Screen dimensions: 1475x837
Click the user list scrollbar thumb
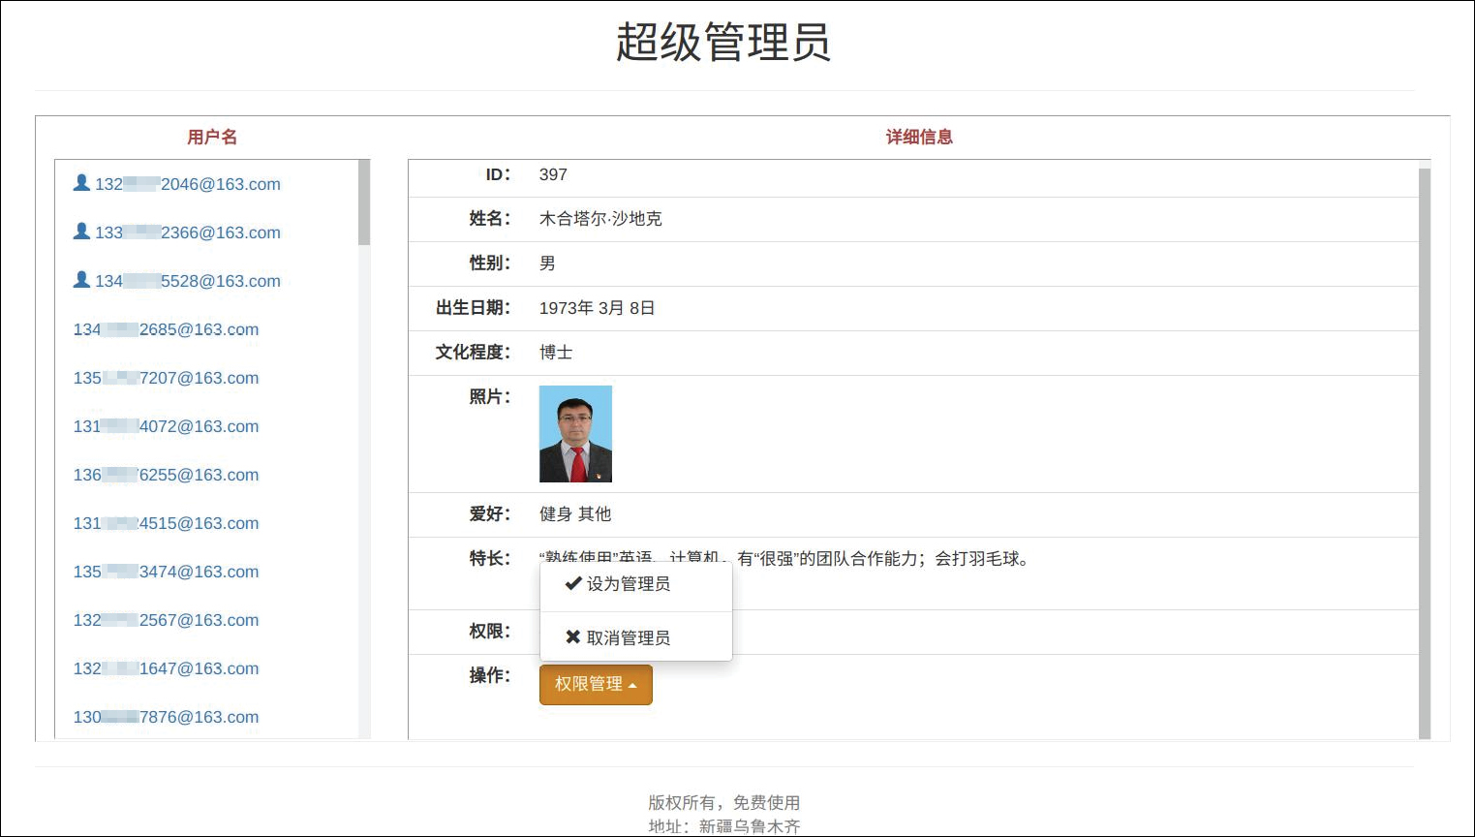pos(364,202)
